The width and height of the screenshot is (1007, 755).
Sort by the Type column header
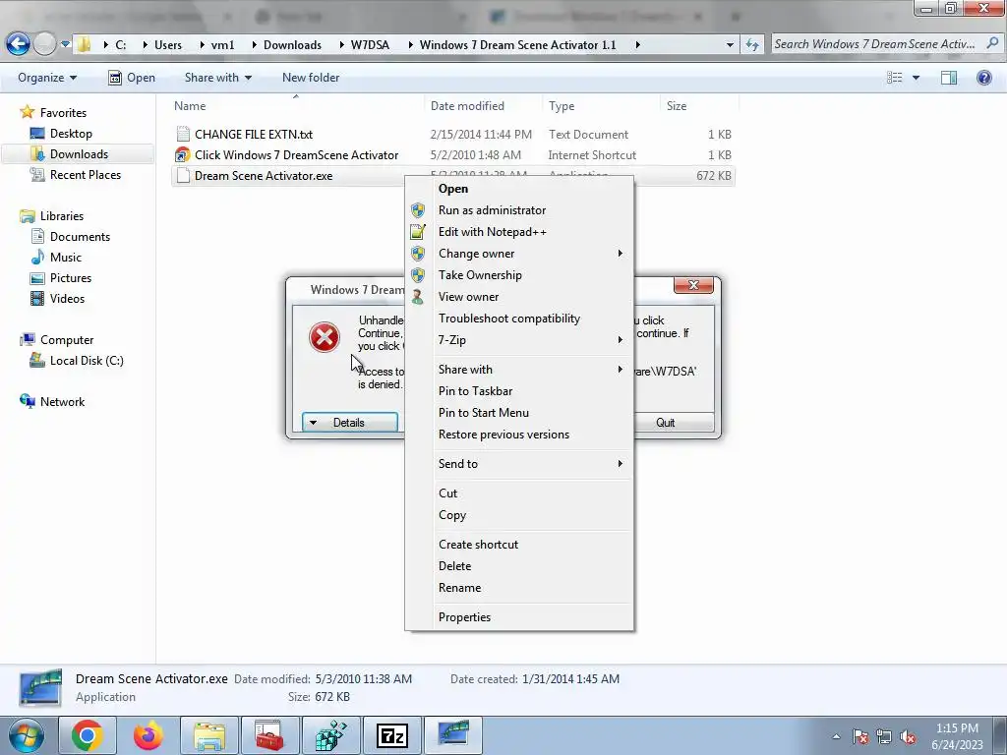coord(562,106)
